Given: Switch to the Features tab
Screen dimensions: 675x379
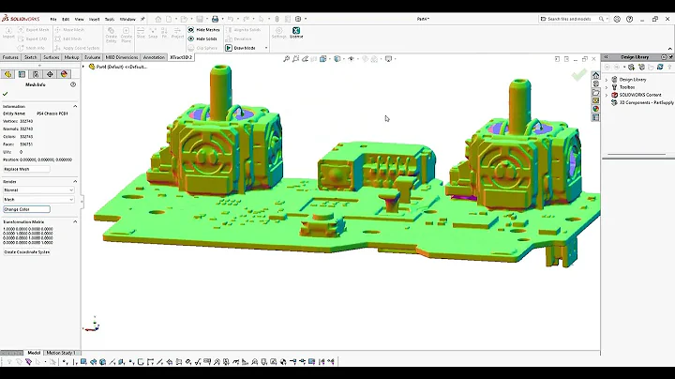Looking at the screenshot, I should pyautogui.click(x=10, y=57).
